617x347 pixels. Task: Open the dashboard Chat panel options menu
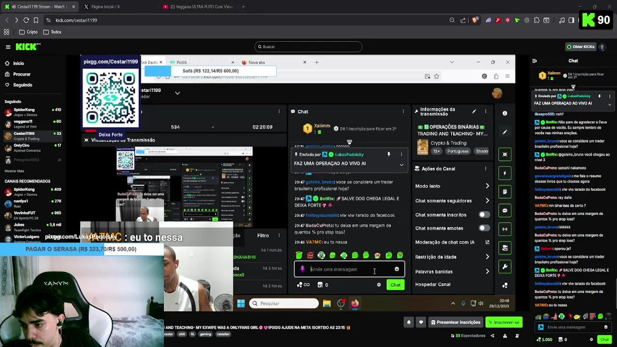click(x=403, y=111)
